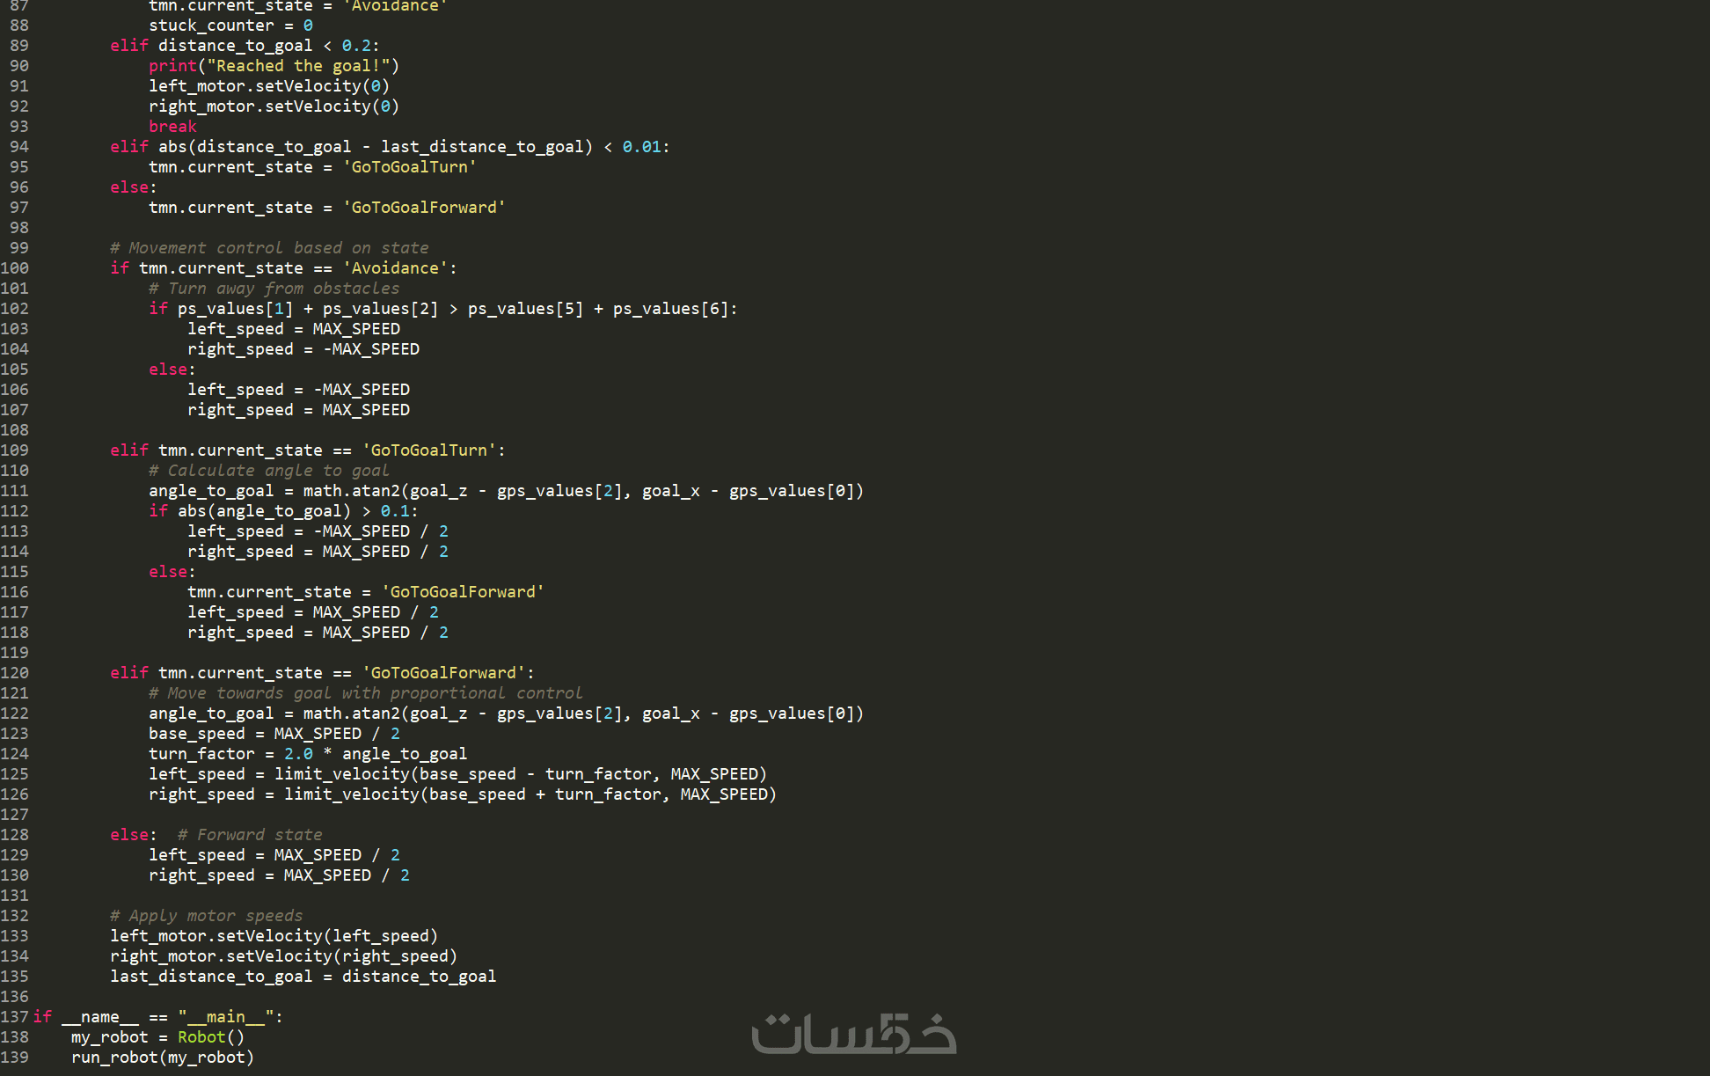Click the 0.1 threshold value on line 112
This screenshot has width=1710, height=1076.
click(394, 511)
